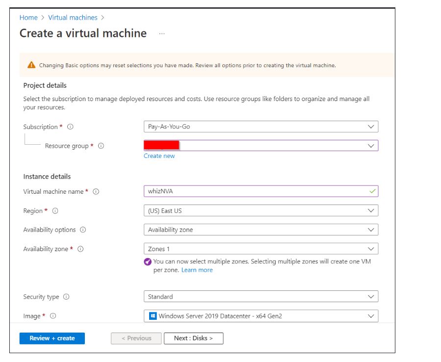Click the purple rocket icon near zones note
Image resolution: width=441 pixels, height=362 pixels.
(x=148, y=262)
